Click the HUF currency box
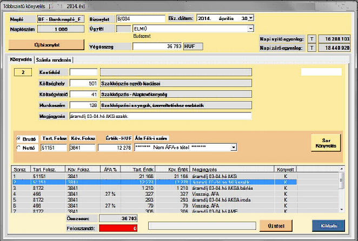This screenshot has height=241, width=358. [193, 46]
